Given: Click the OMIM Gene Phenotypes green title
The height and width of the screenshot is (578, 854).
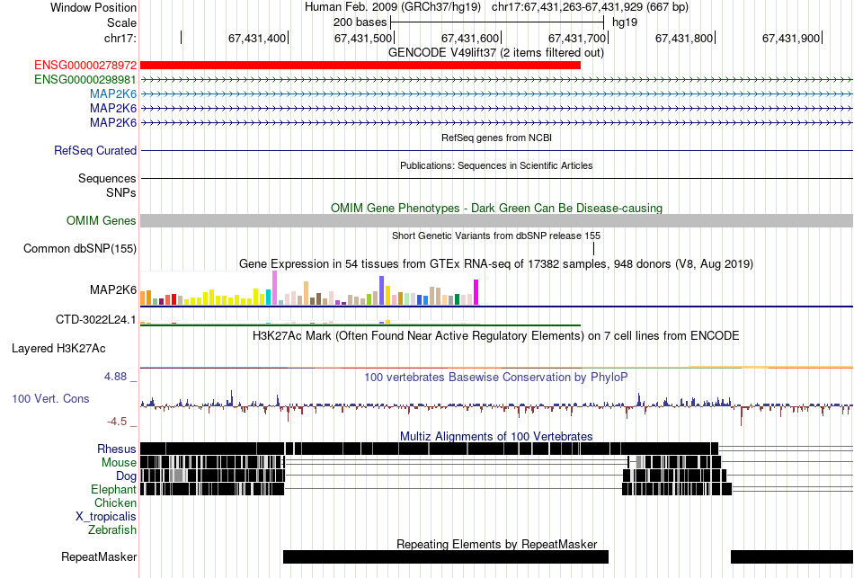Looking at the screenshot, I should [497, 209].
